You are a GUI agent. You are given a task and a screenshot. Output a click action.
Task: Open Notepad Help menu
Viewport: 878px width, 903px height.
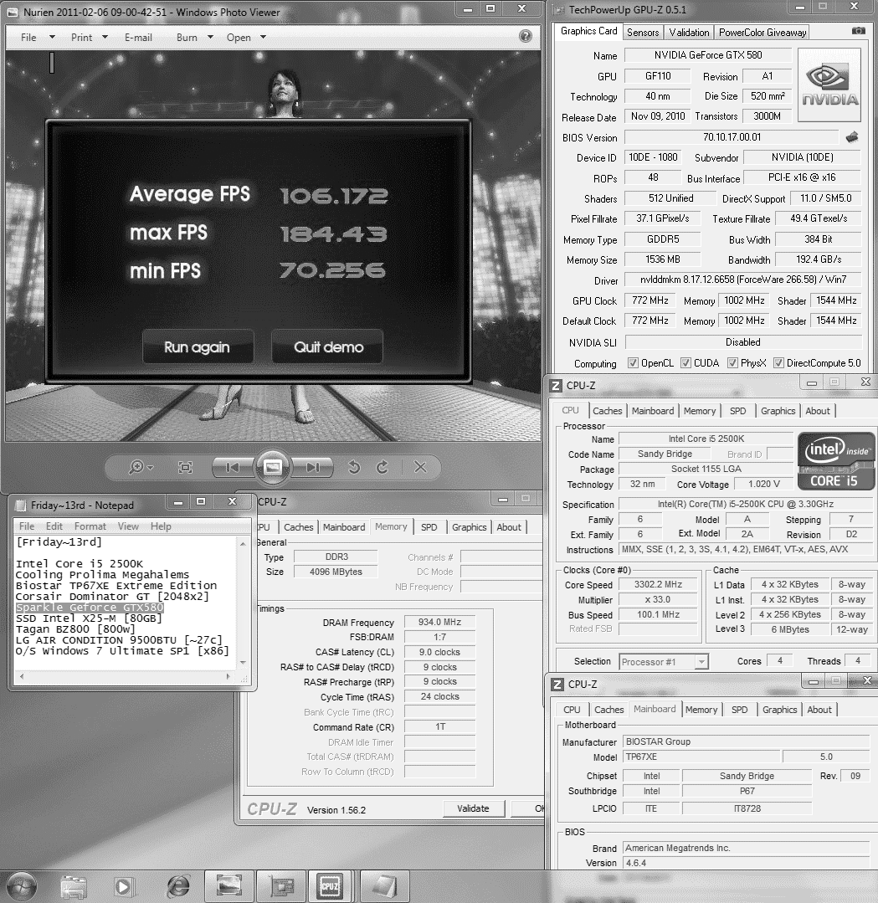coord(161,526)
